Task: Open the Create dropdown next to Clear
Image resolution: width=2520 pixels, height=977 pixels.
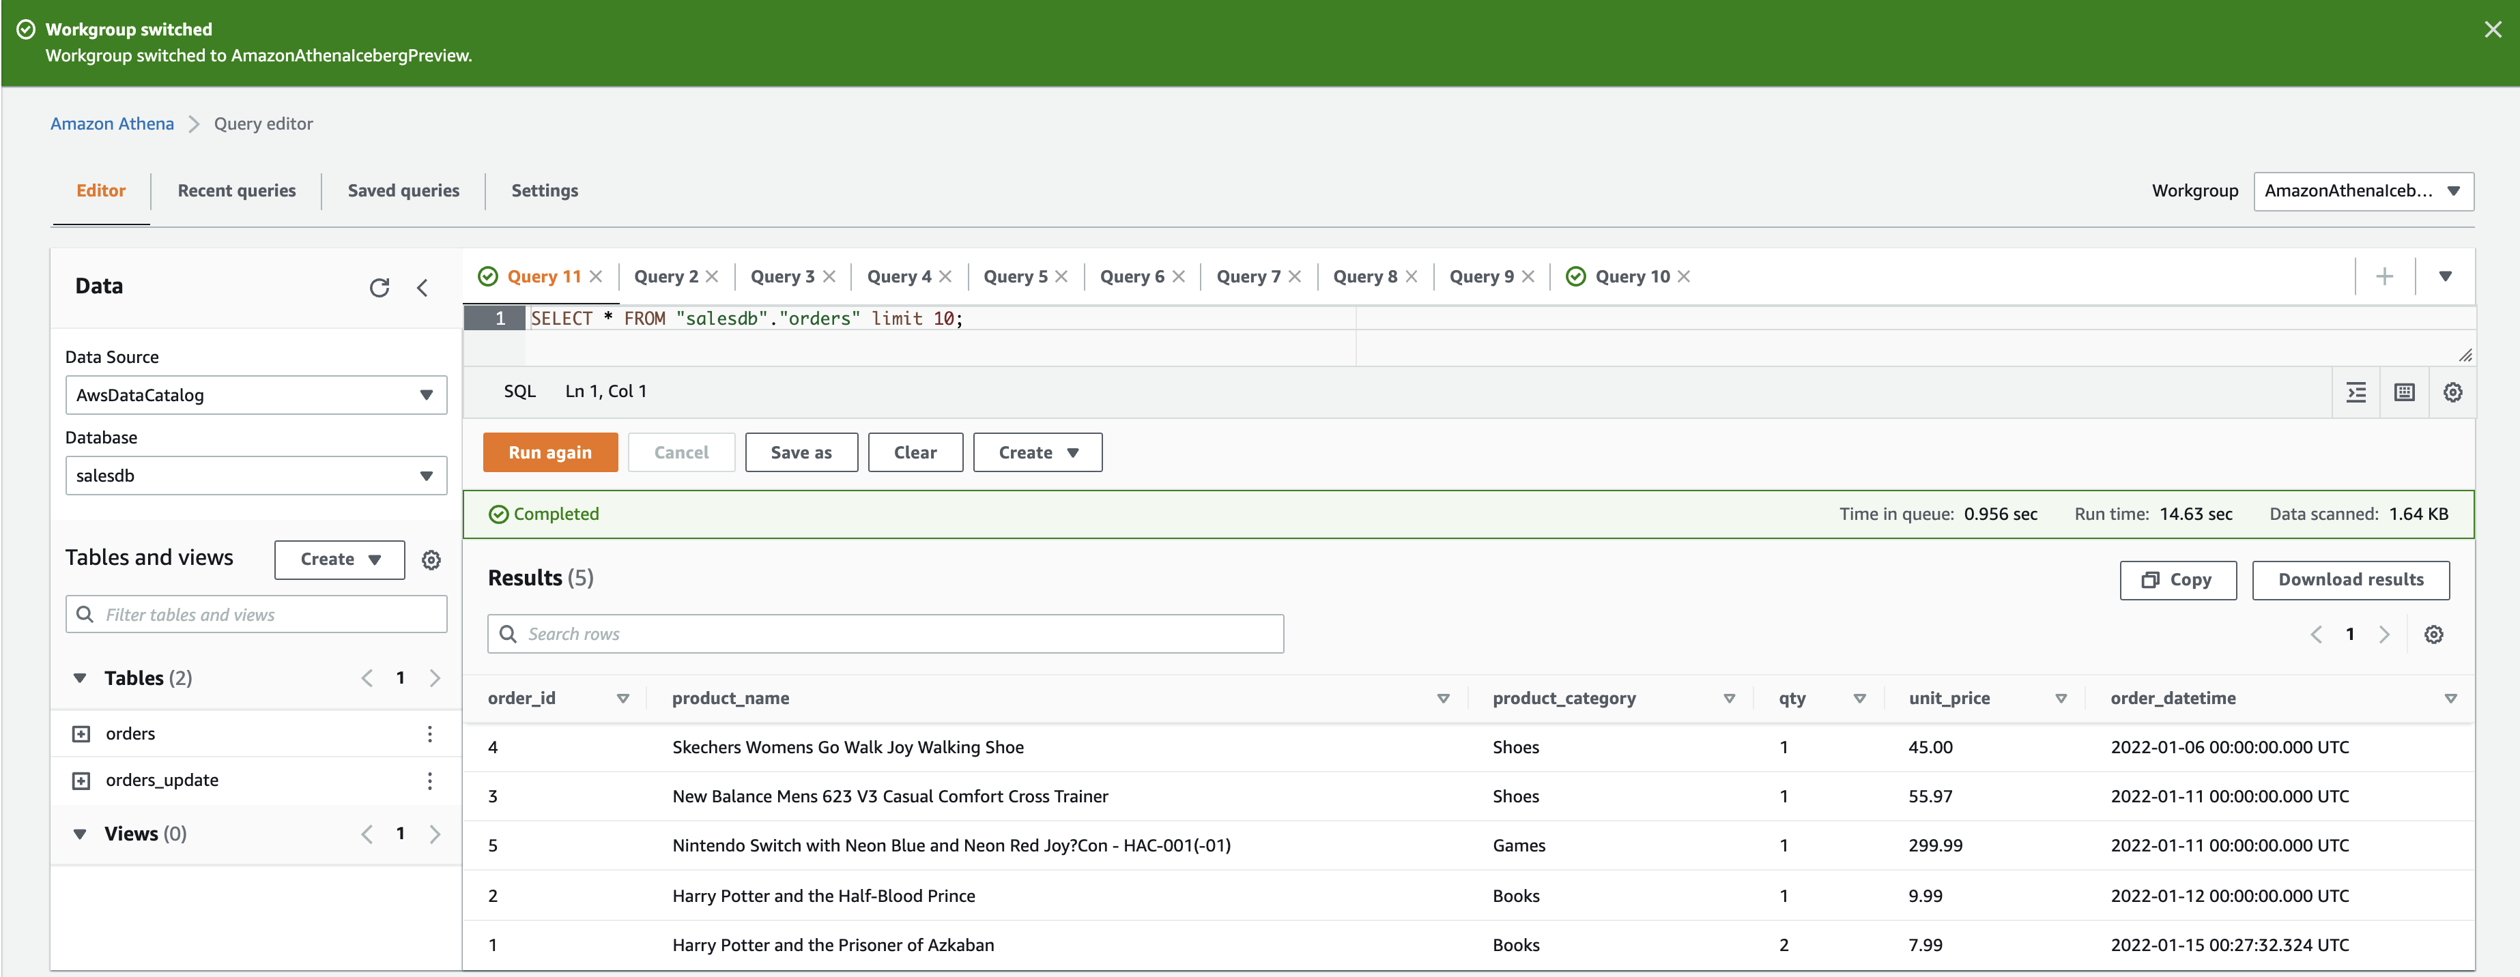Action: [x=1037, y=453]
